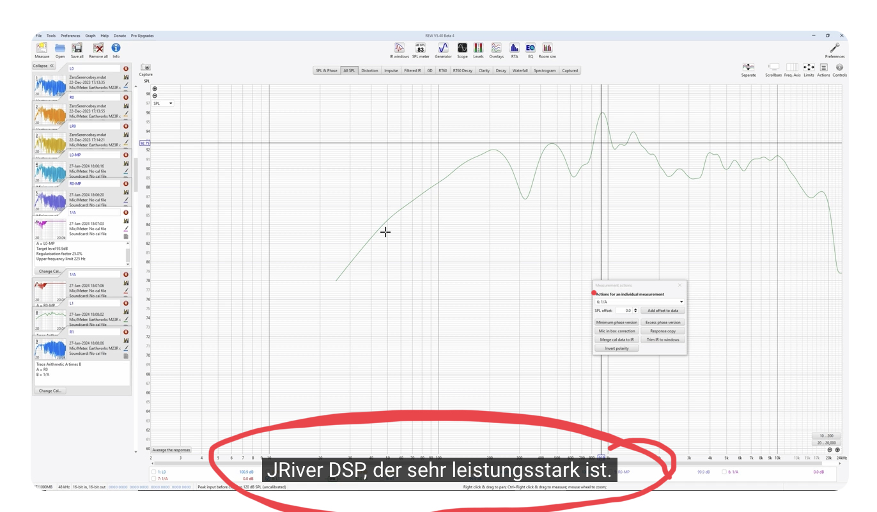877x512 pixels.
Task: Start a new measurement with Measure icon
Action: (42, 48)
